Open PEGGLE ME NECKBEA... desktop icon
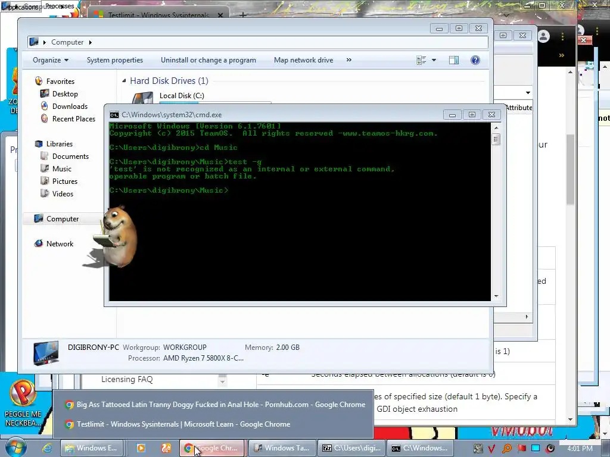 23,403
